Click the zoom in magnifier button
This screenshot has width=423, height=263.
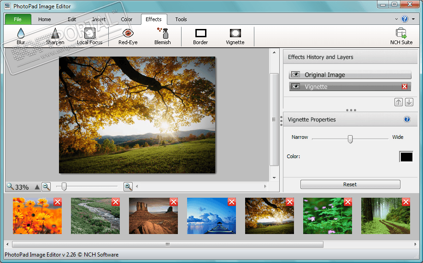point(128,187)
